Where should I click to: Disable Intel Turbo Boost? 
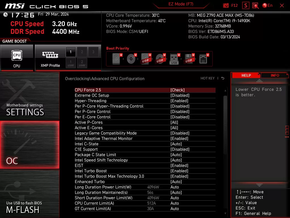click(x=179, y=171)
